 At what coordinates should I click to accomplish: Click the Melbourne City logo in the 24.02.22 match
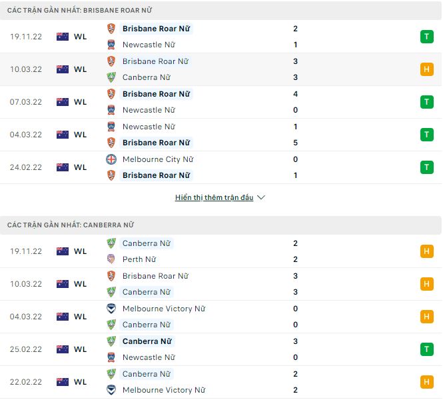111,159
